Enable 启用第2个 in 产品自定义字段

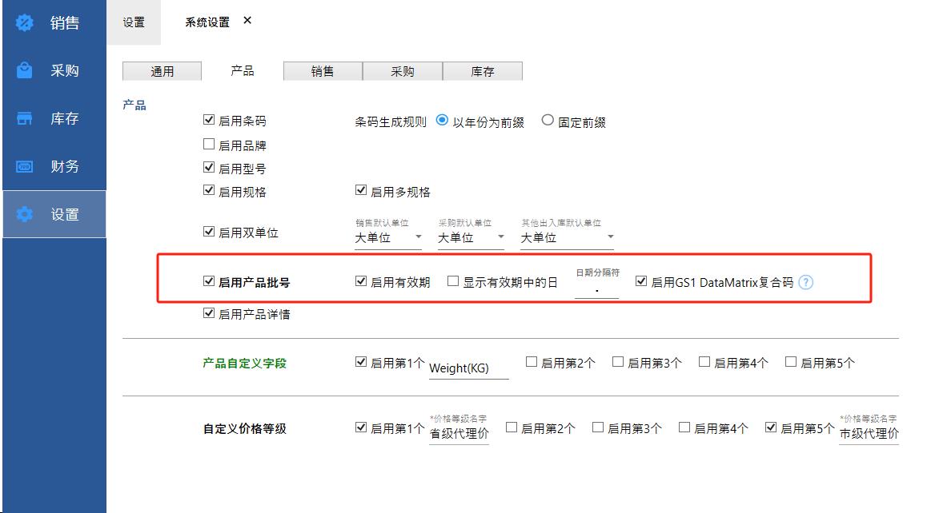pos(532,362)
